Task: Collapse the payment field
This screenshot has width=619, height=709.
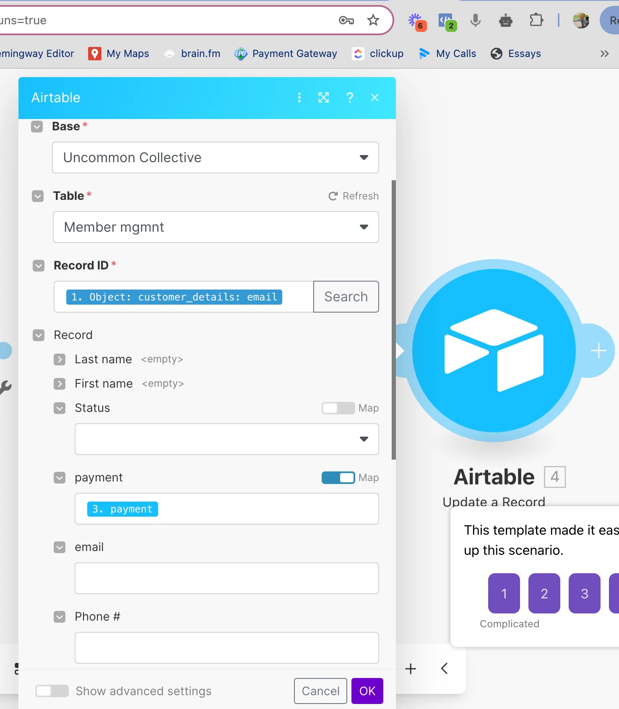Action: (60, 478)
